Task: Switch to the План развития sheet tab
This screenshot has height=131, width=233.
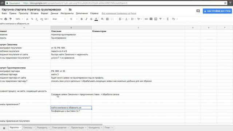Action: click(59, 128)
